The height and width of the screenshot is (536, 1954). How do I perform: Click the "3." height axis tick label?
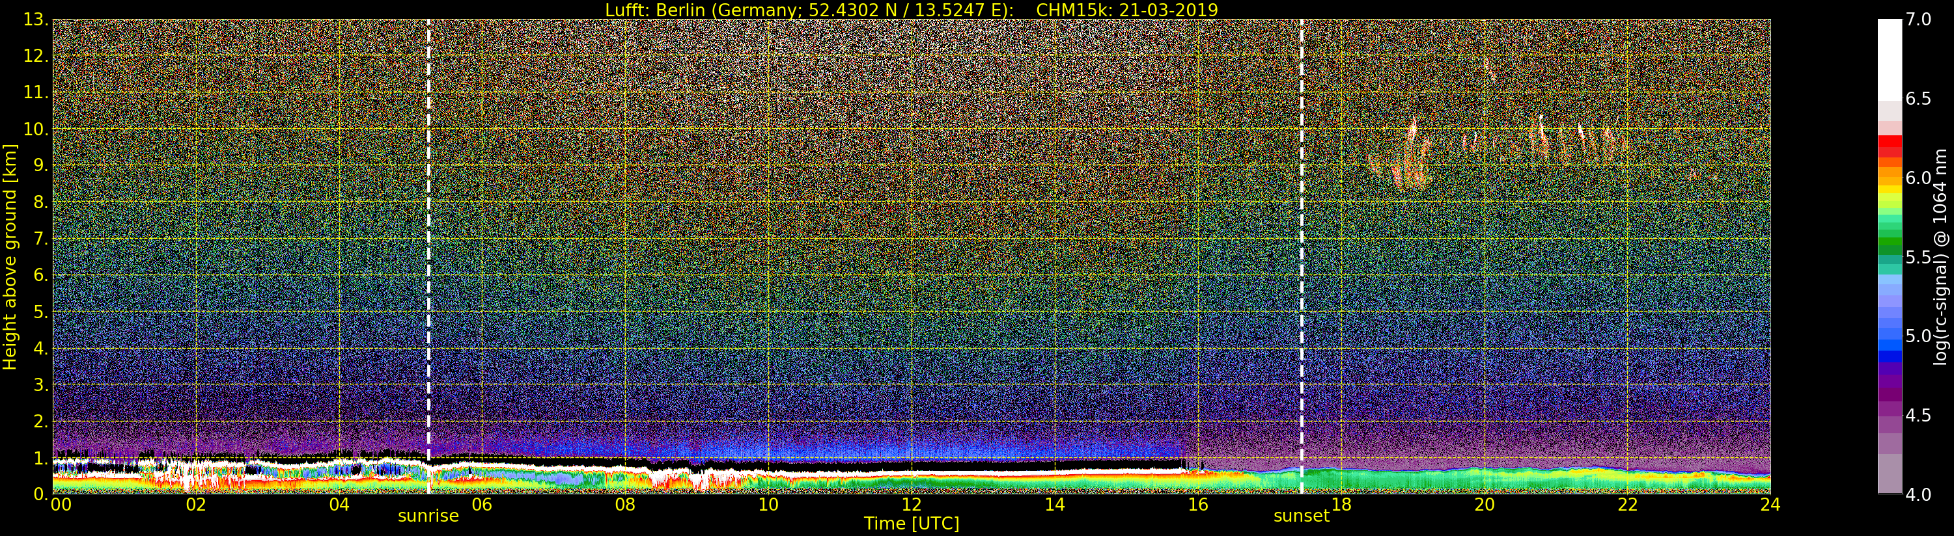(41, 385)
